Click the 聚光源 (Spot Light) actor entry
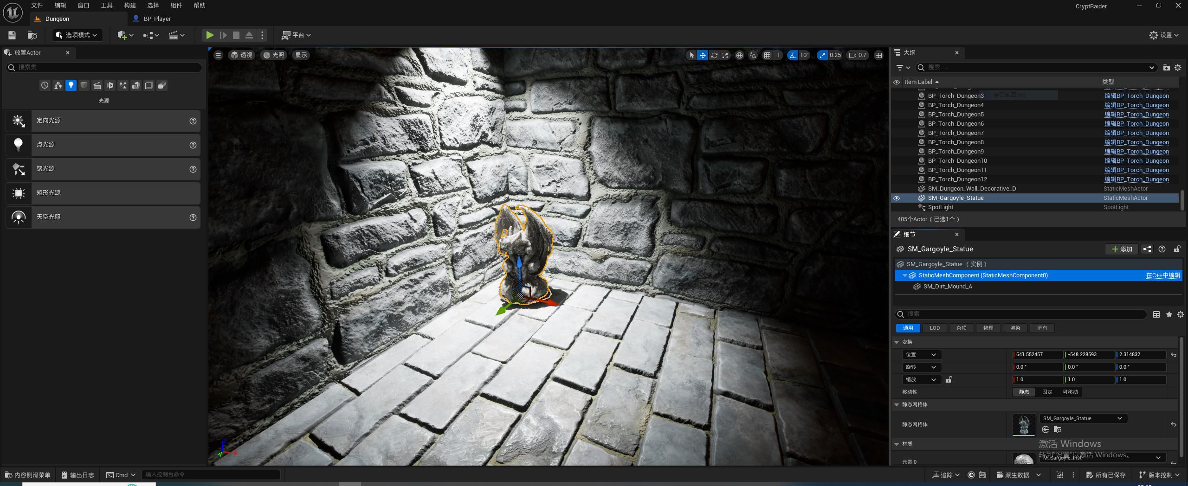 [x=103, y=169]
